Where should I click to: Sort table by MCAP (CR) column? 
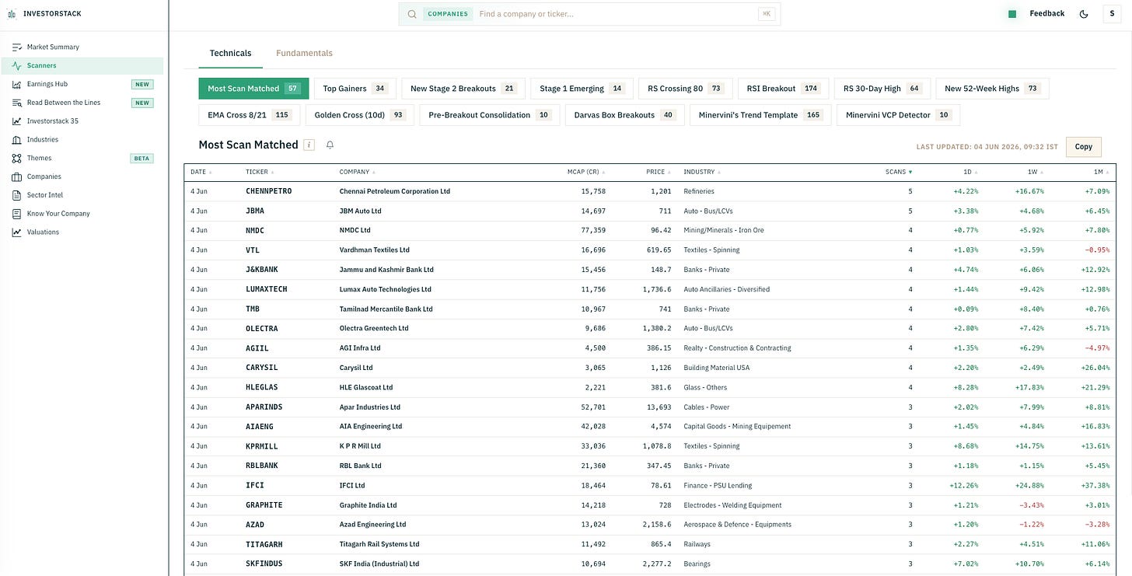(586, 172)
